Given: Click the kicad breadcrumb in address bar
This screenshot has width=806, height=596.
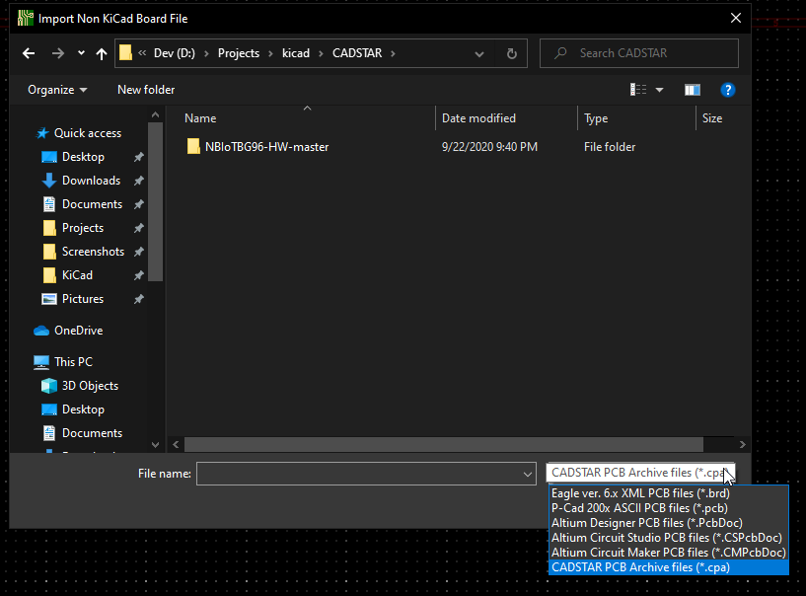Looking at the screenshot, I should (296, 53).
